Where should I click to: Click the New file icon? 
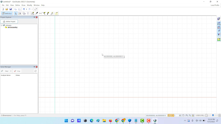click(3, 9)
